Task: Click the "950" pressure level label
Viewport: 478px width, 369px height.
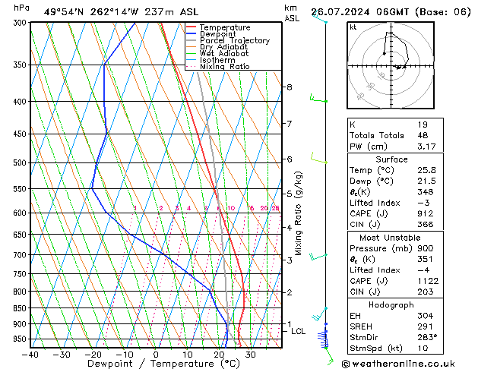Action: point(21,339)
